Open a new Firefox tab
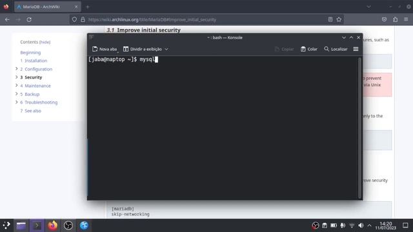The height and width of the screenshot is (232, 413). pos(88,7)
